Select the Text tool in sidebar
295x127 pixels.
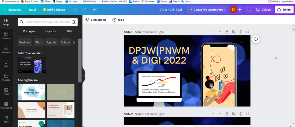point(6,64)
